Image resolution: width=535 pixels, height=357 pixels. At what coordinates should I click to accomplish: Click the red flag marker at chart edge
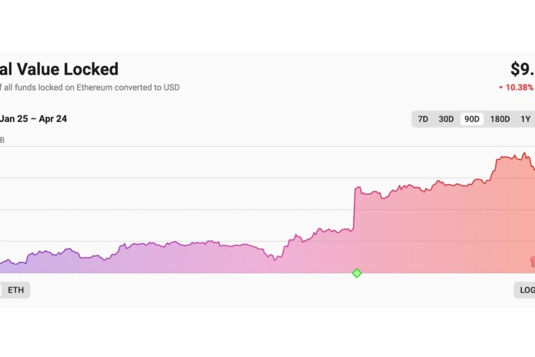[x=532, y=261]
